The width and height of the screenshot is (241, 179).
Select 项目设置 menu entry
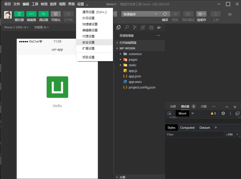[x=95, y=57]
